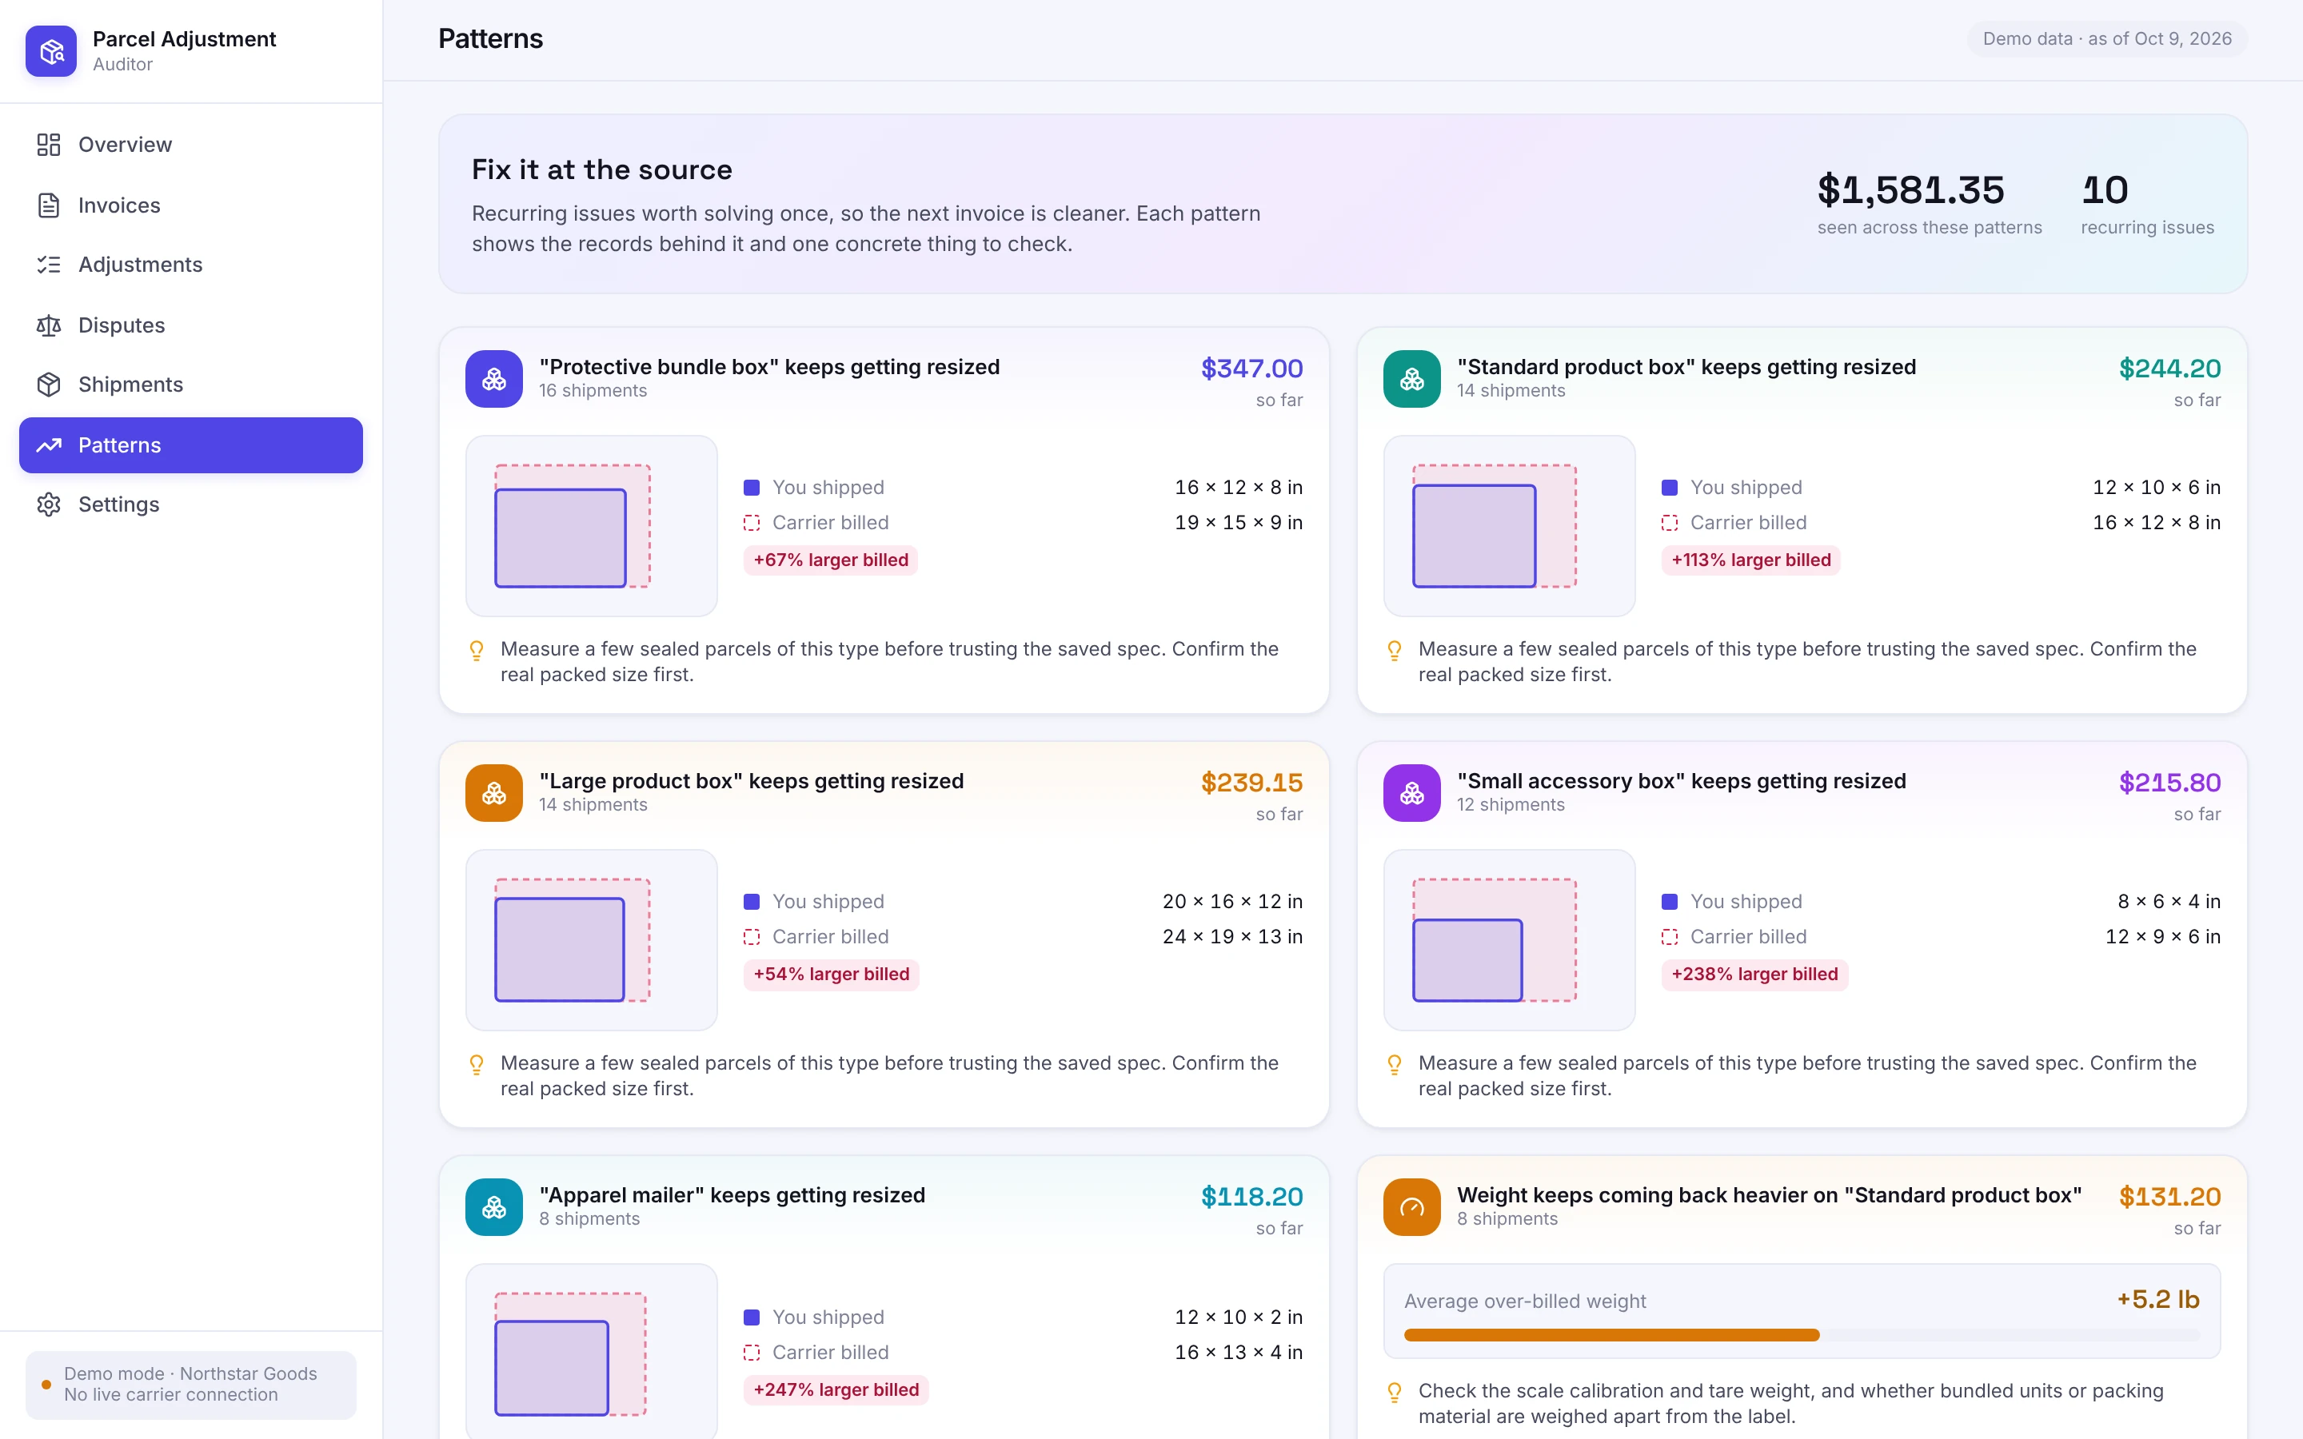Go to the Invoices section
This screenshot has width=2303, height=1439.
coord(191,205)
